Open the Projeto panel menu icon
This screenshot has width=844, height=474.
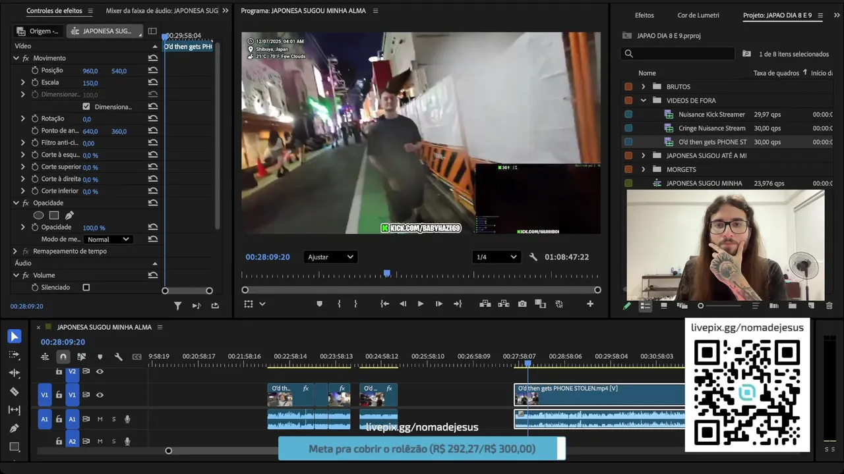pyautogui.click(x=820, y=15)
